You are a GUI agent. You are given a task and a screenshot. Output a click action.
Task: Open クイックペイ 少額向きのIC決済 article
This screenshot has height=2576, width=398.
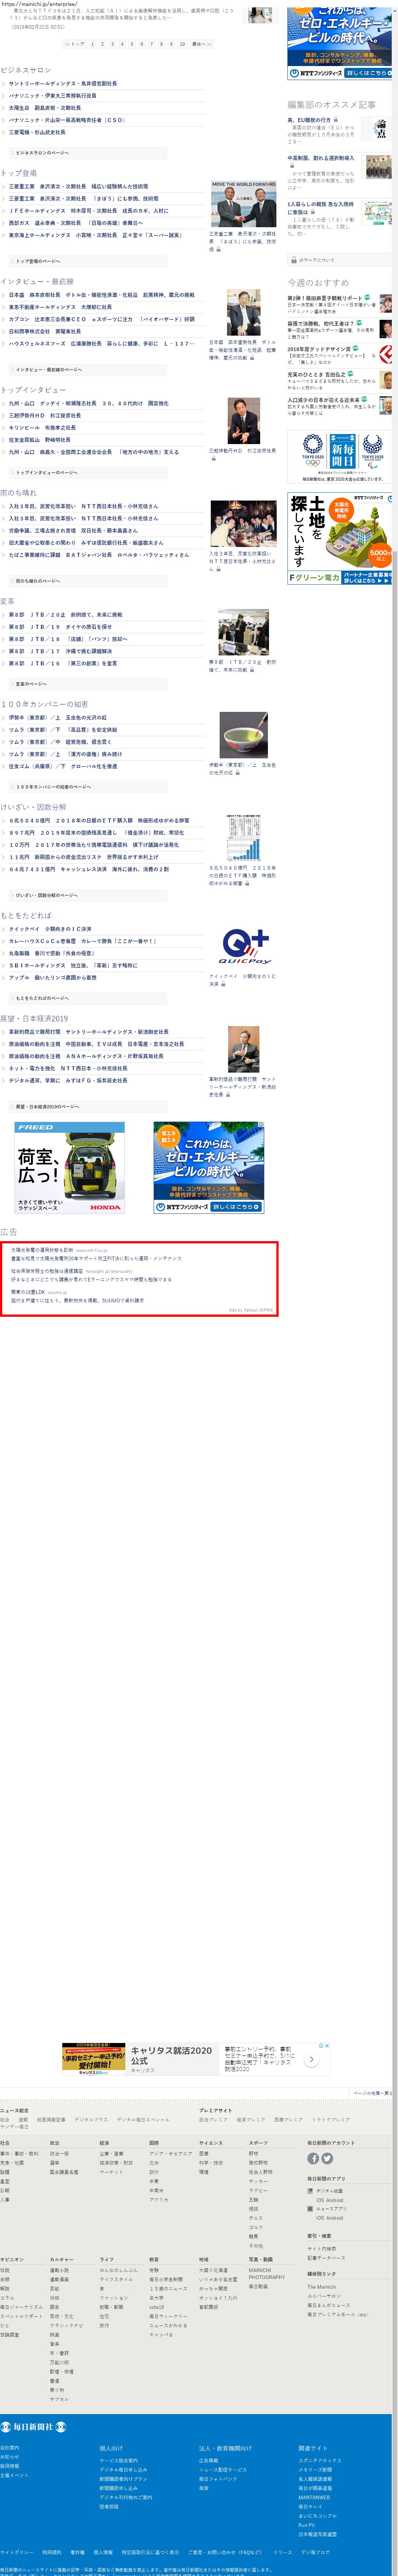[x=50, y=929]
